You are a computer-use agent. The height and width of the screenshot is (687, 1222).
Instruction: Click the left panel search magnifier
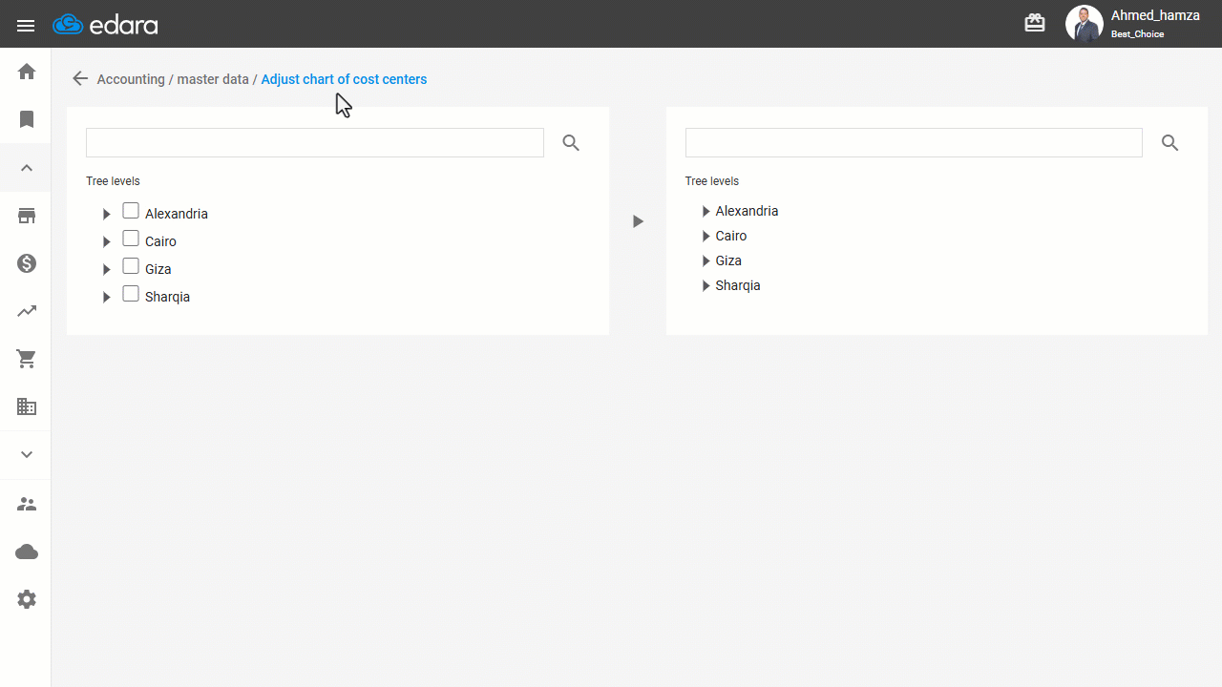[571, 143]
